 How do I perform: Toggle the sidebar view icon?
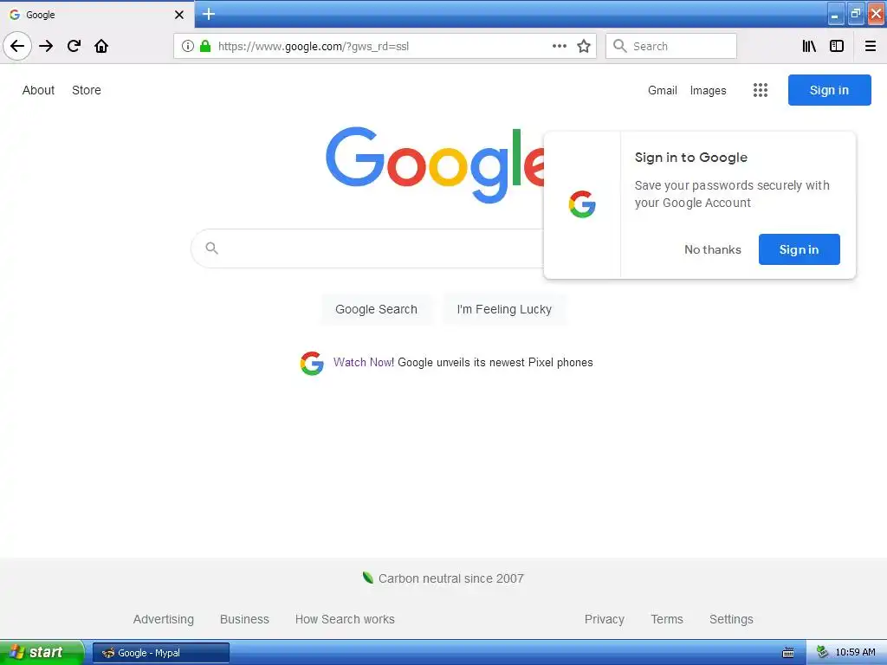[837, 46]
